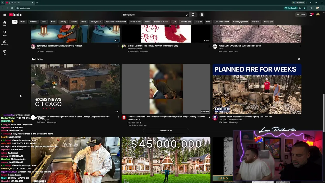Go back in browser history
The height and width of the screenshot is (183, 325).
click(3, 8)
